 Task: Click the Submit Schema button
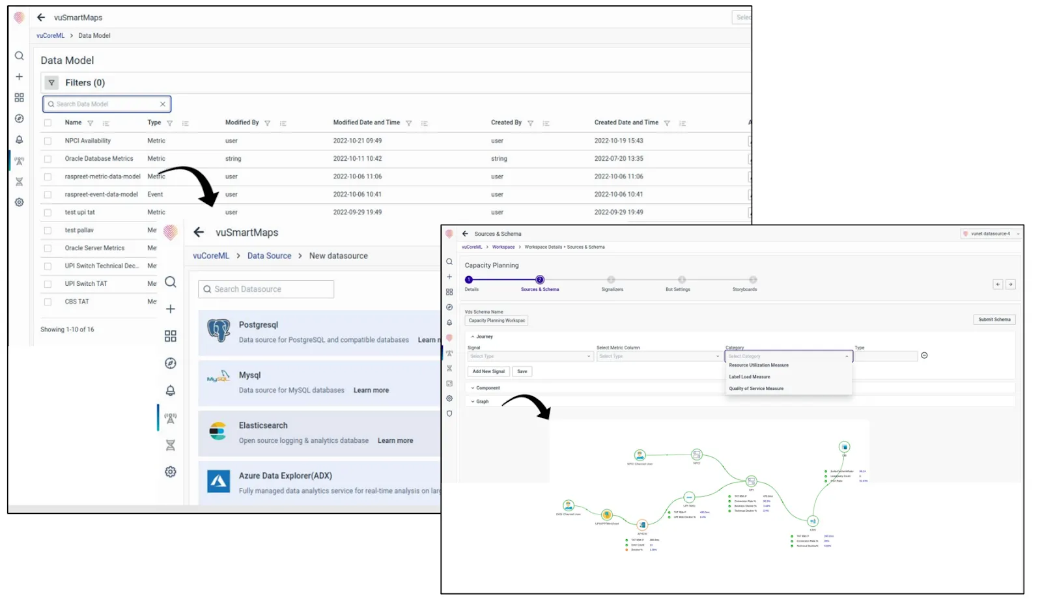tap(994, 320)
